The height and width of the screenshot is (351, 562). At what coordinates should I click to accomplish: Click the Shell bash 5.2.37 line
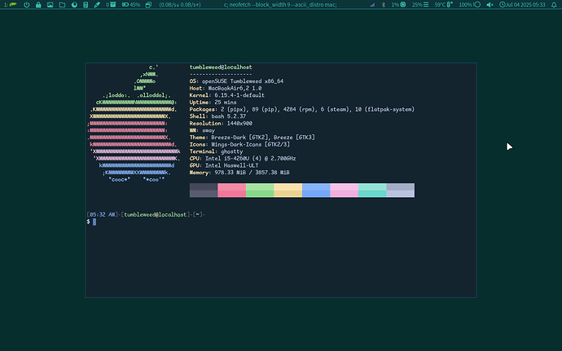pos(217,116)
